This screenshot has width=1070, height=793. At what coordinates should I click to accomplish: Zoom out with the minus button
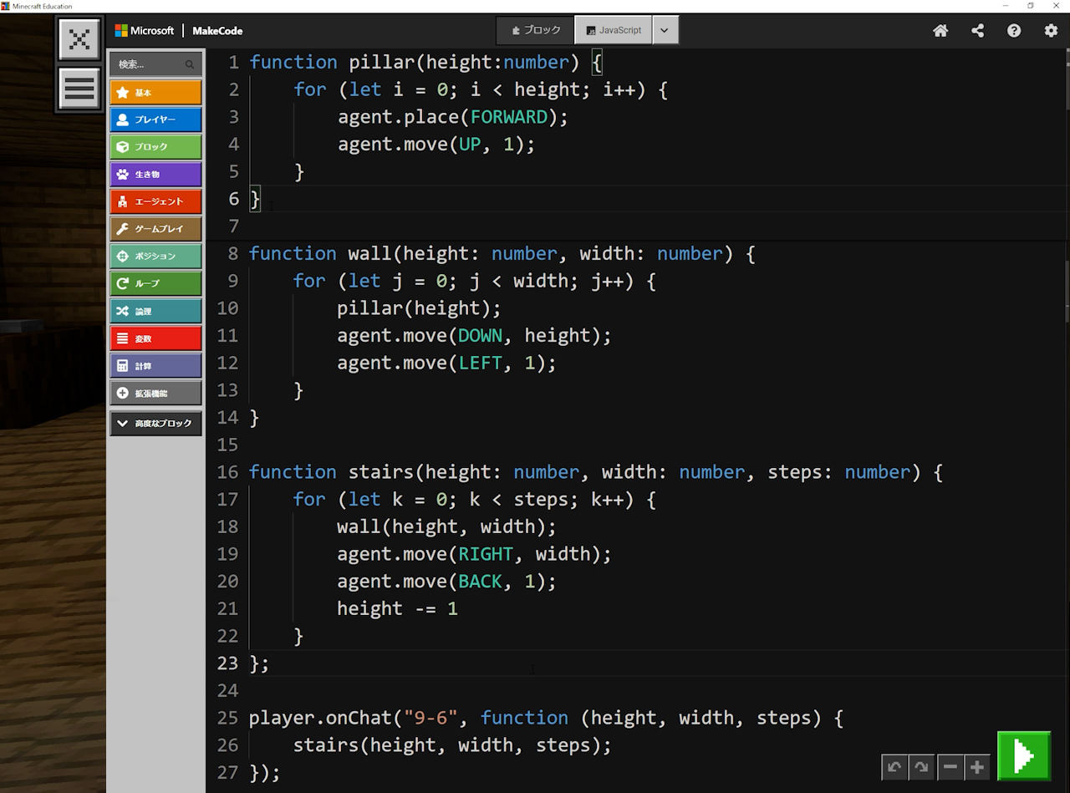click(950, 767)
